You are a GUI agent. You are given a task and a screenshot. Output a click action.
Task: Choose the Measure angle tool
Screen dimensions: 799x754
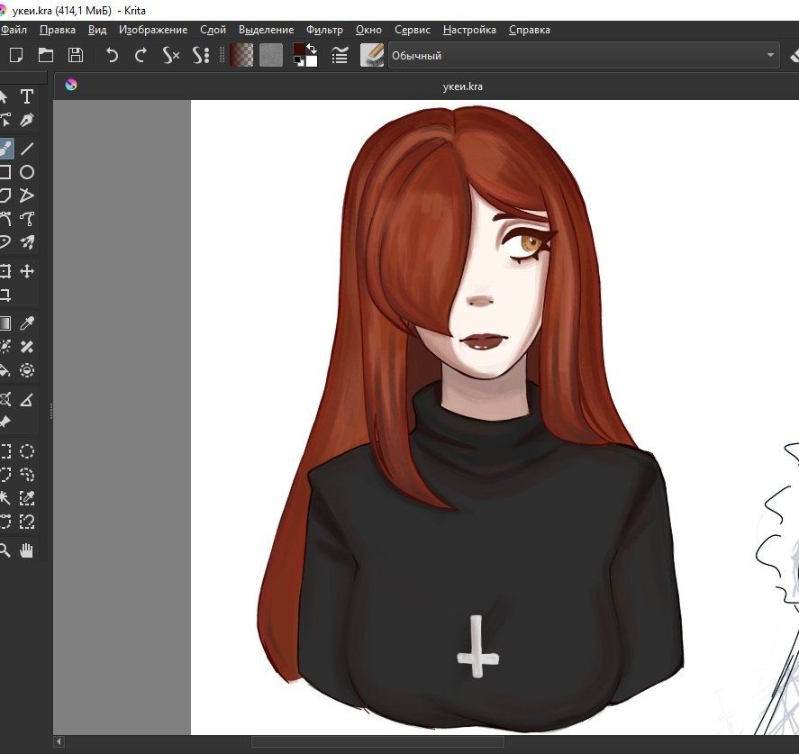click(27, 399)
